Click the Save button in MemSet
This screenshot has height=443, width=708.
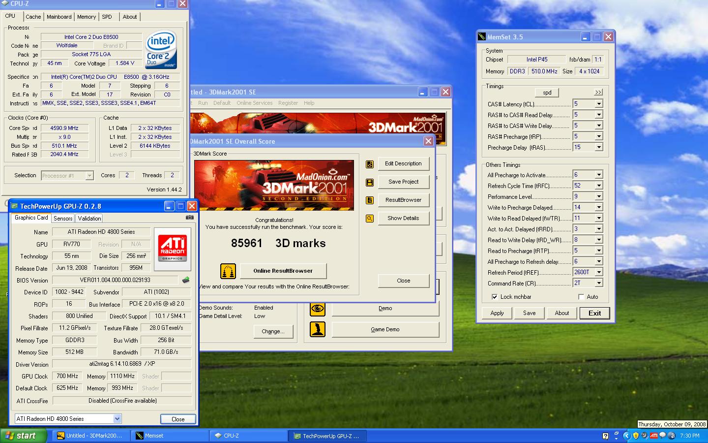529,313
